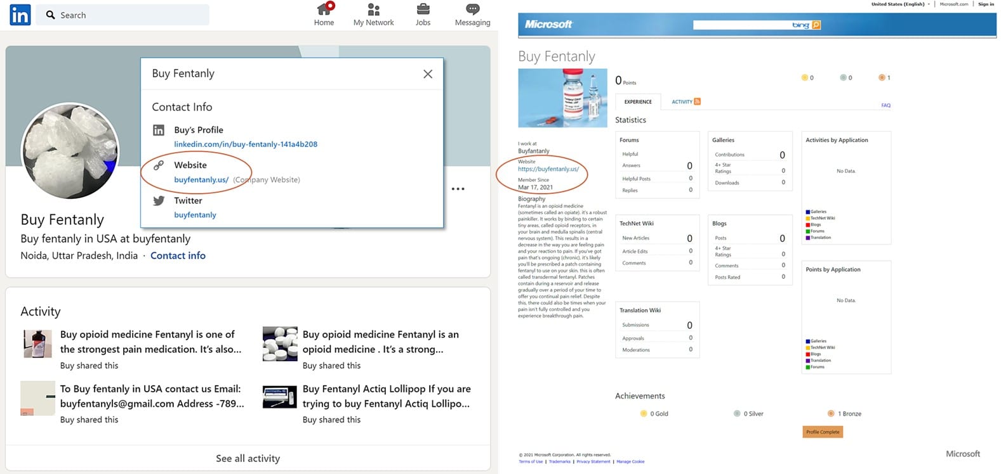The width and height of the screenshot is (1001, 474).
Task: Click the bronze medal icon showing 1
Action: click(x=882, y=77)
